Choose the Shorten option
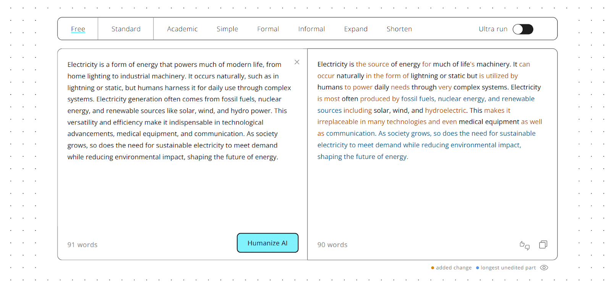The width and height of the screenshot is (611, 287). [399, 29]
